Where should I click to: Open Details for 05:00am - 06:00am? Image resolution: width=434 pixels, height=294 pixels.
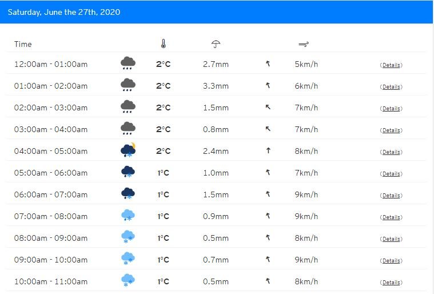tap(391, 174)
